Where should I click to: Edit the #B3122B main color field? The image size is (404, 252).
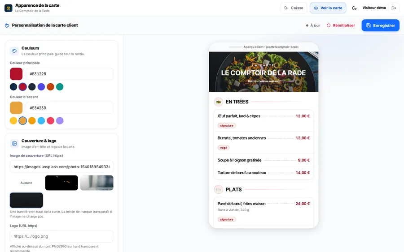[69, 74]
